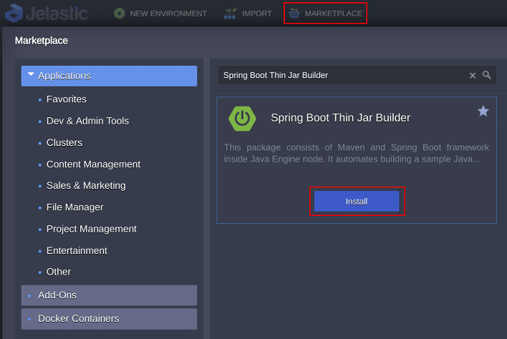
Task: Toggle favorite star on Spring Boot package
Action: click(x=483, y=111)
